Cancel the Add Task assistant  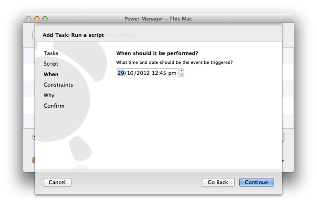pyautogui.click(x=57, y=182)
